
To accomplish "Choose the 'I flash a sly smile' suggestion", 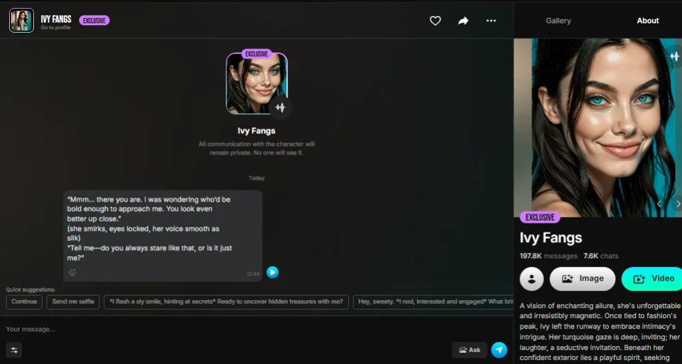I will 226,301.
